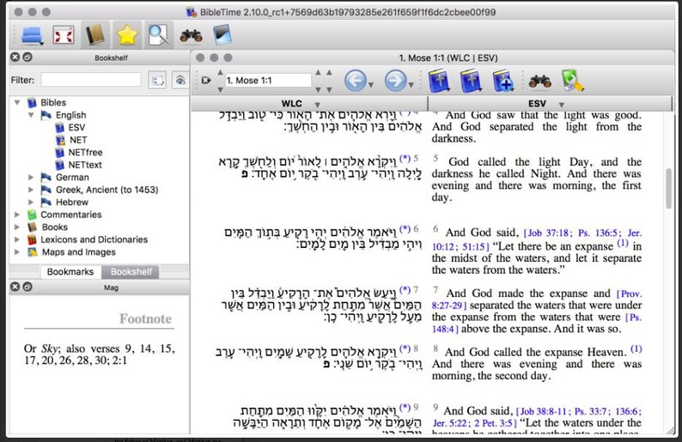Open back history dropdown arrow
This screenshot has height=442, width=682.
(x=371, y=85)
